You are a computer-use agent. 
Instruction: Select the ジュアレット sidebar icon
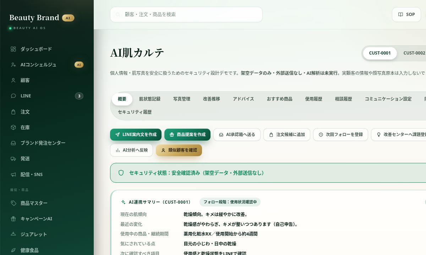[13, 234]
